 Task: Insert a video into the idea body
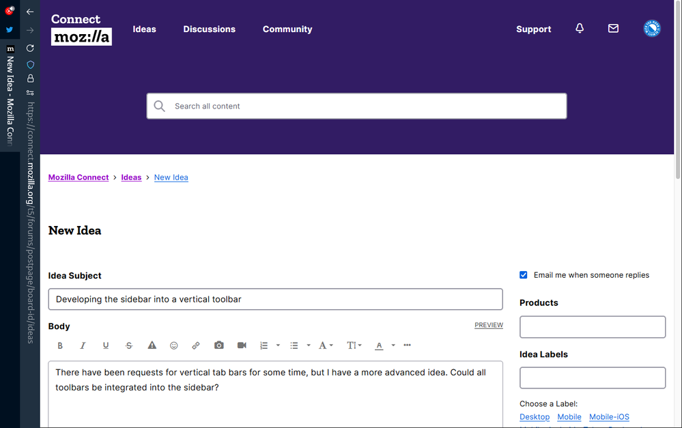[x=242, y=345]
